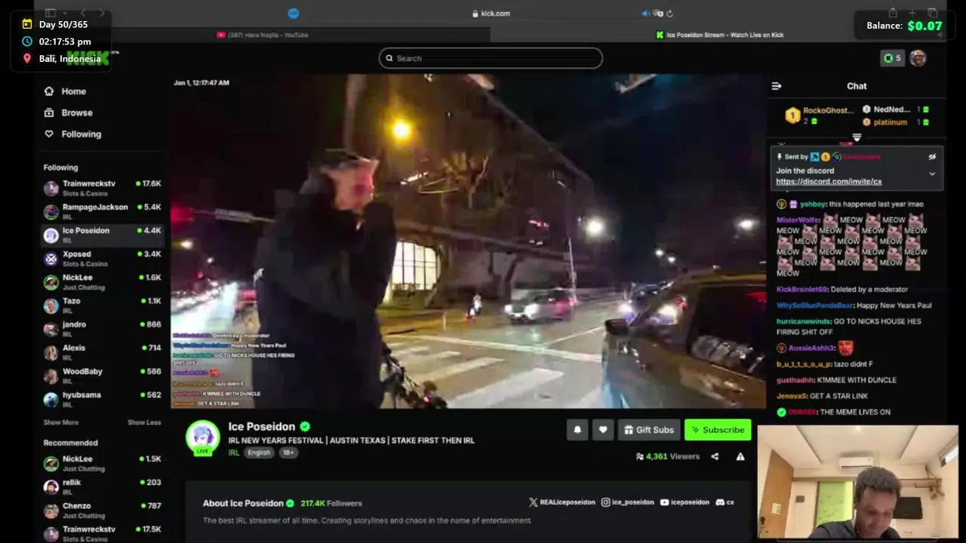Click the share icon beside viewer count
The image size is (966, 543).
tap(715, 456)
